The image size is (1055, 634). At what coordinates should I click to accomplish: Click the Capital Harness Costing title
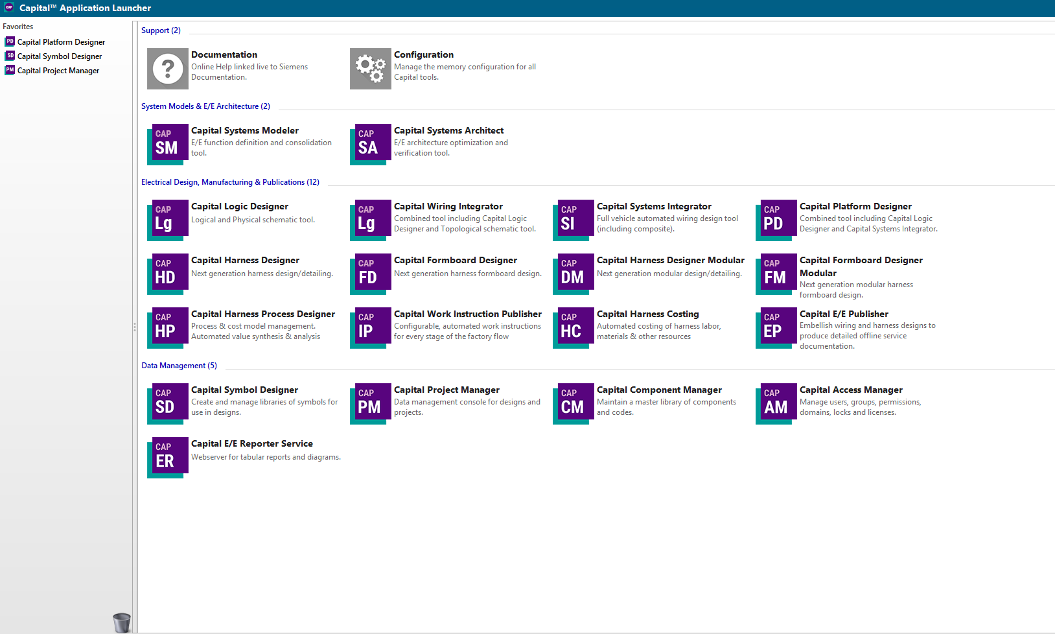(x=648, y=314)
